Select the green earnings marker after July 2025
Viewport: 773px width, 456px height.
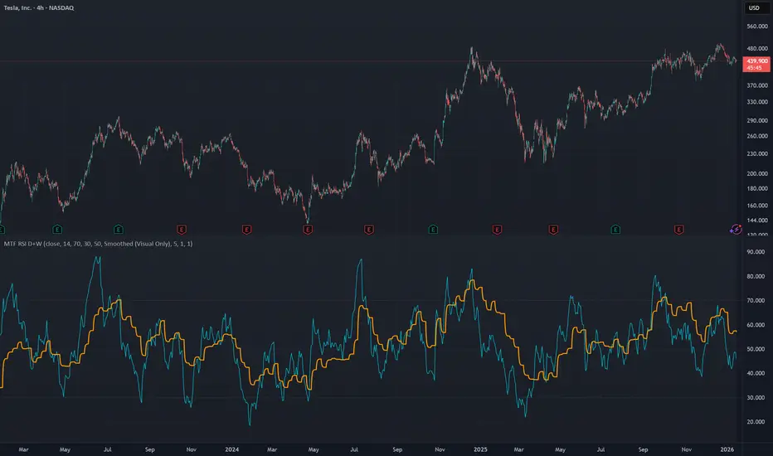point(615,229)
